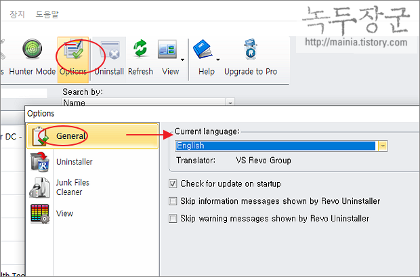420x277 pixels.
Task: Click the Junk Files Cleaner icon
Action: click(40, 188)
